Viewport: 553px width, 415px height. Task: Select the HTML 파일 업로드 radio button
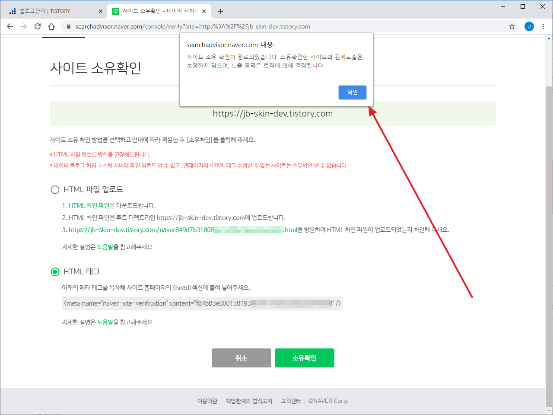click(x=55, y=189)
